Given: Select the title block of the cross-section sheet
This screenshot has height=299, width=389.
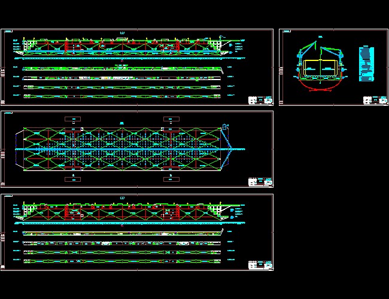Looking at the screenshot, I should click(x=375, y=100).
